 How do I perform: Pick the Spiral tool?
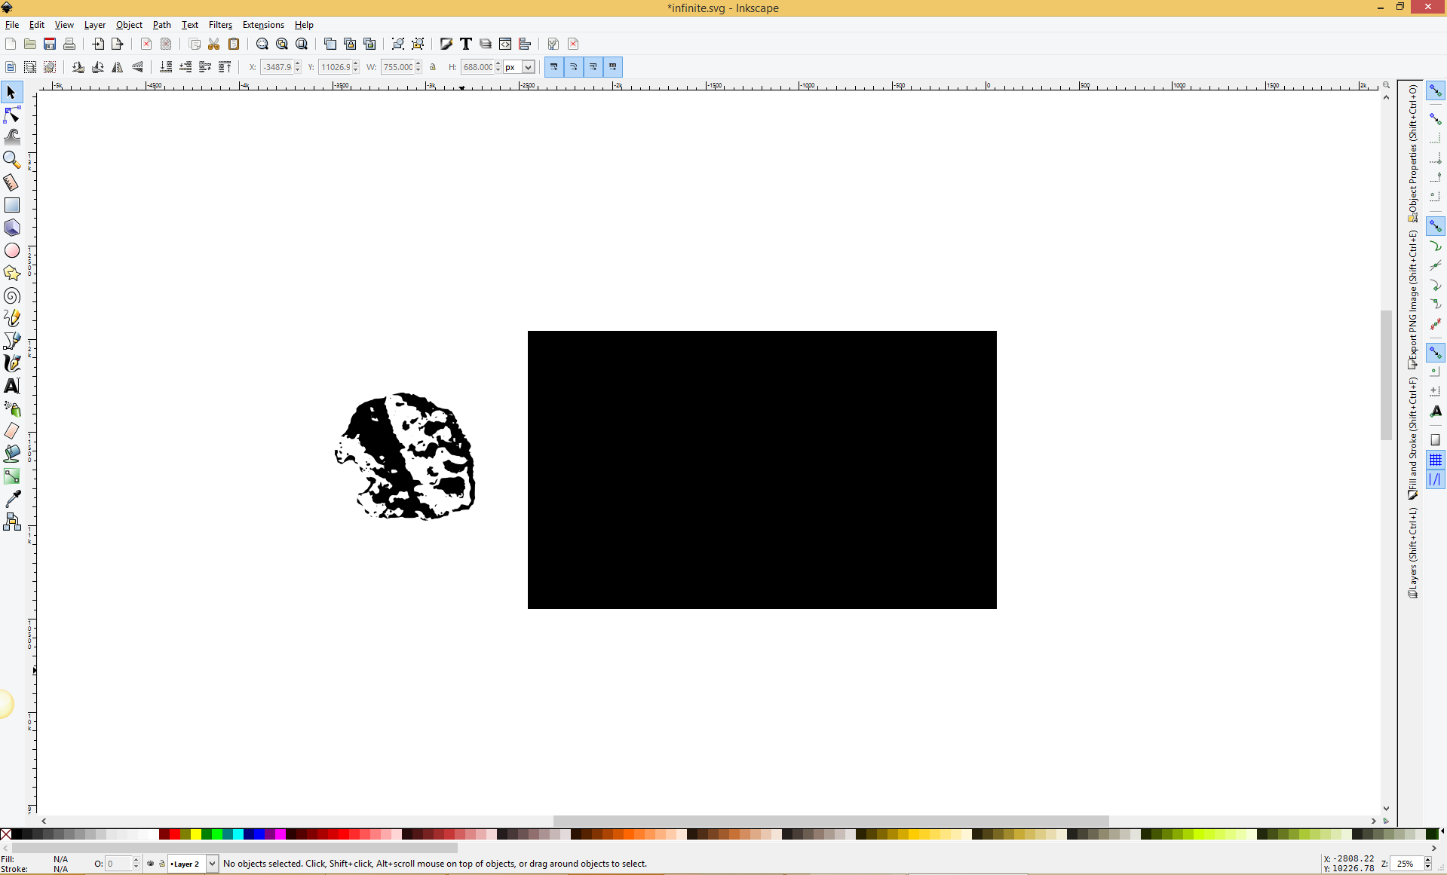point(12,296)
